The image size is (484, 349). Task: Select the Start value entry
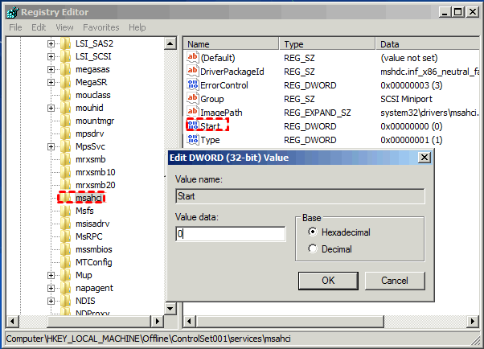[x=210, y=126]
